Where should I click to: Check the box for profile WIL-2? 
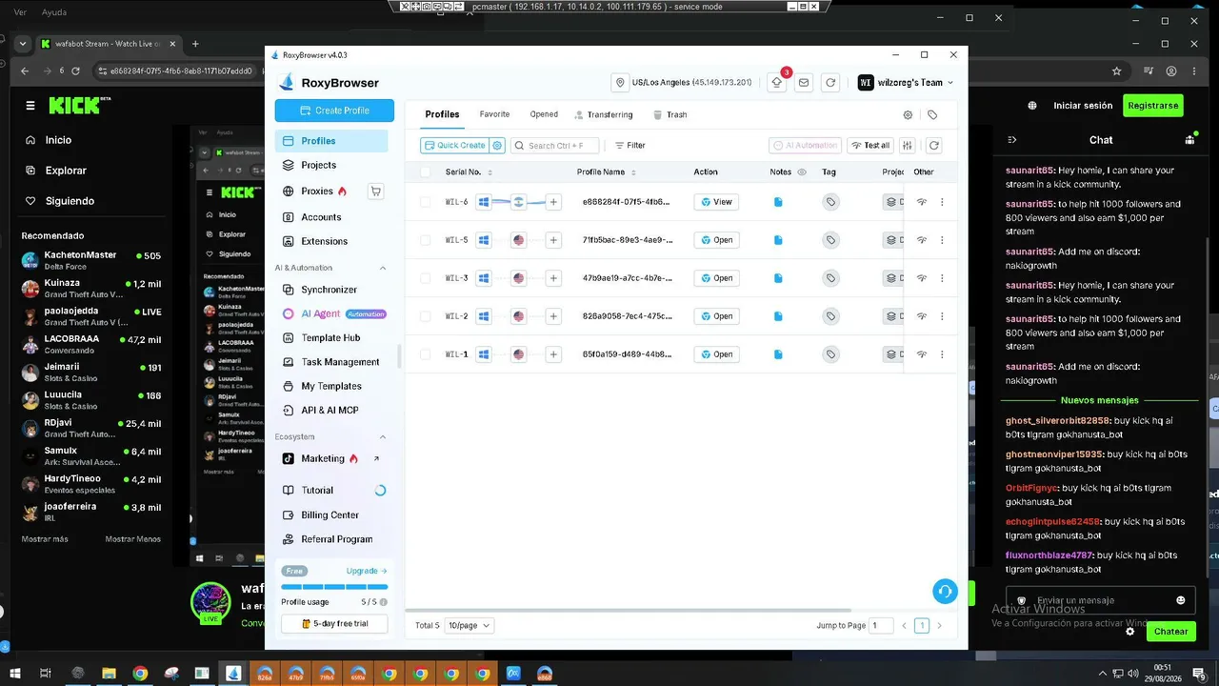pyautogui.click(x=425, y=316)
